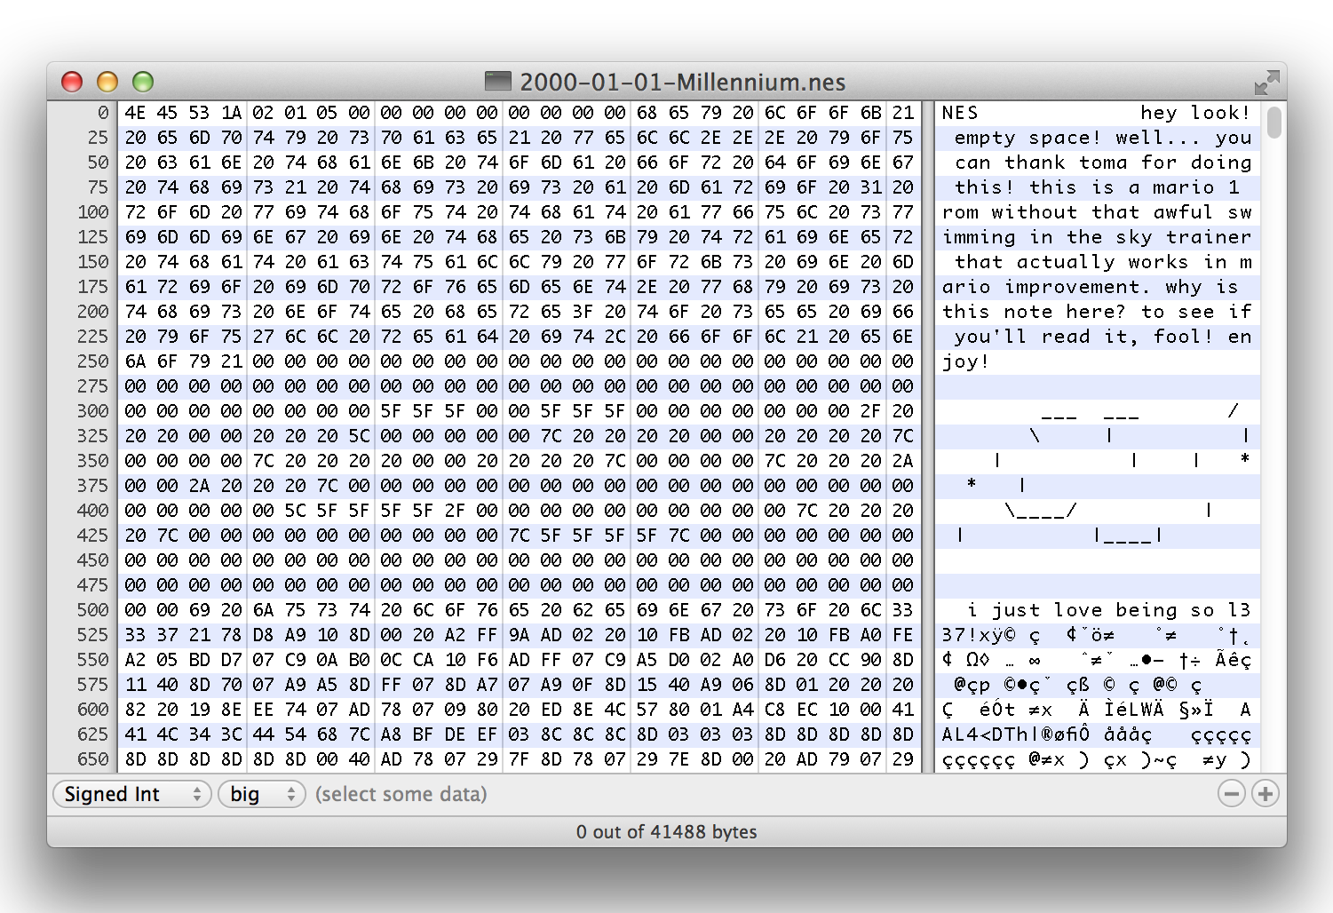Click the window title 2000-01-01-Millennium.nes
1333x913 pixels.
[682, 83]
